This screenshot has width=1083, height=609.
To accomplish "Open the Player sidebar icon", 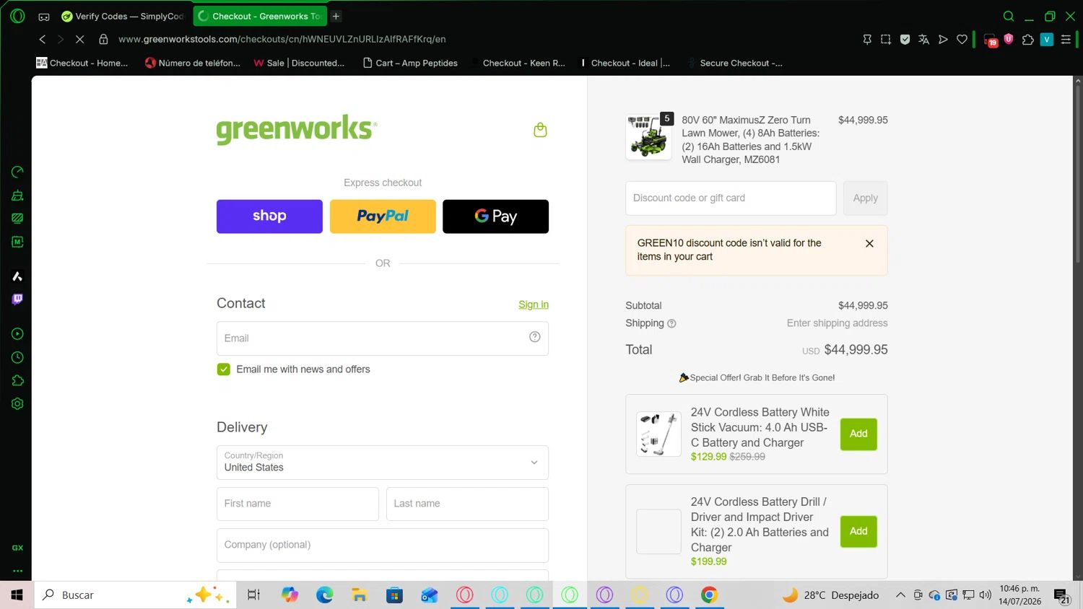I will [17, 334].
